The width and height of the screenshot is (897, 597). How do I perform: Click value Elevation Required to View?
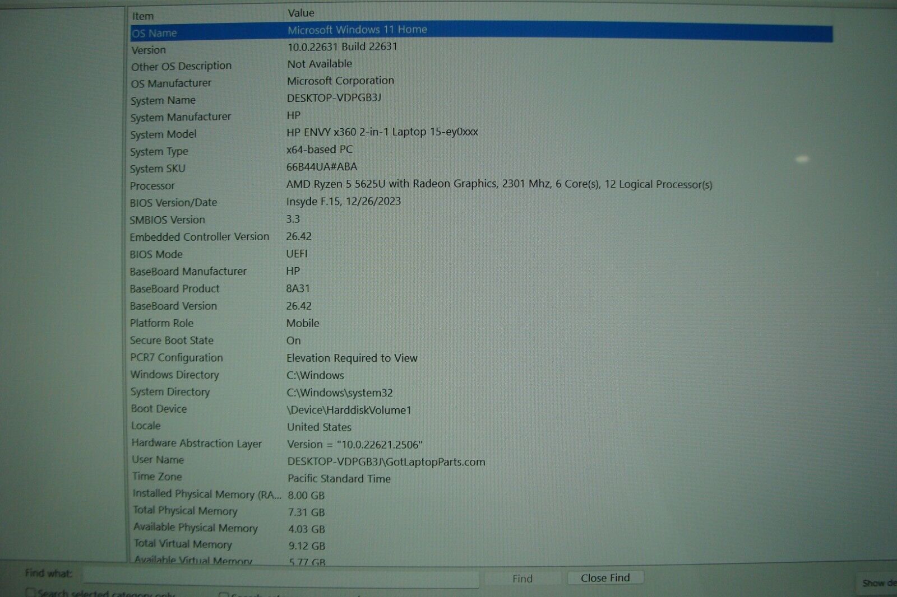(x=352, y=358)
